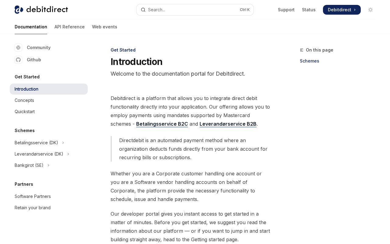
Task: Open Betalingsservice B2C link
Action: click(162, 124)
